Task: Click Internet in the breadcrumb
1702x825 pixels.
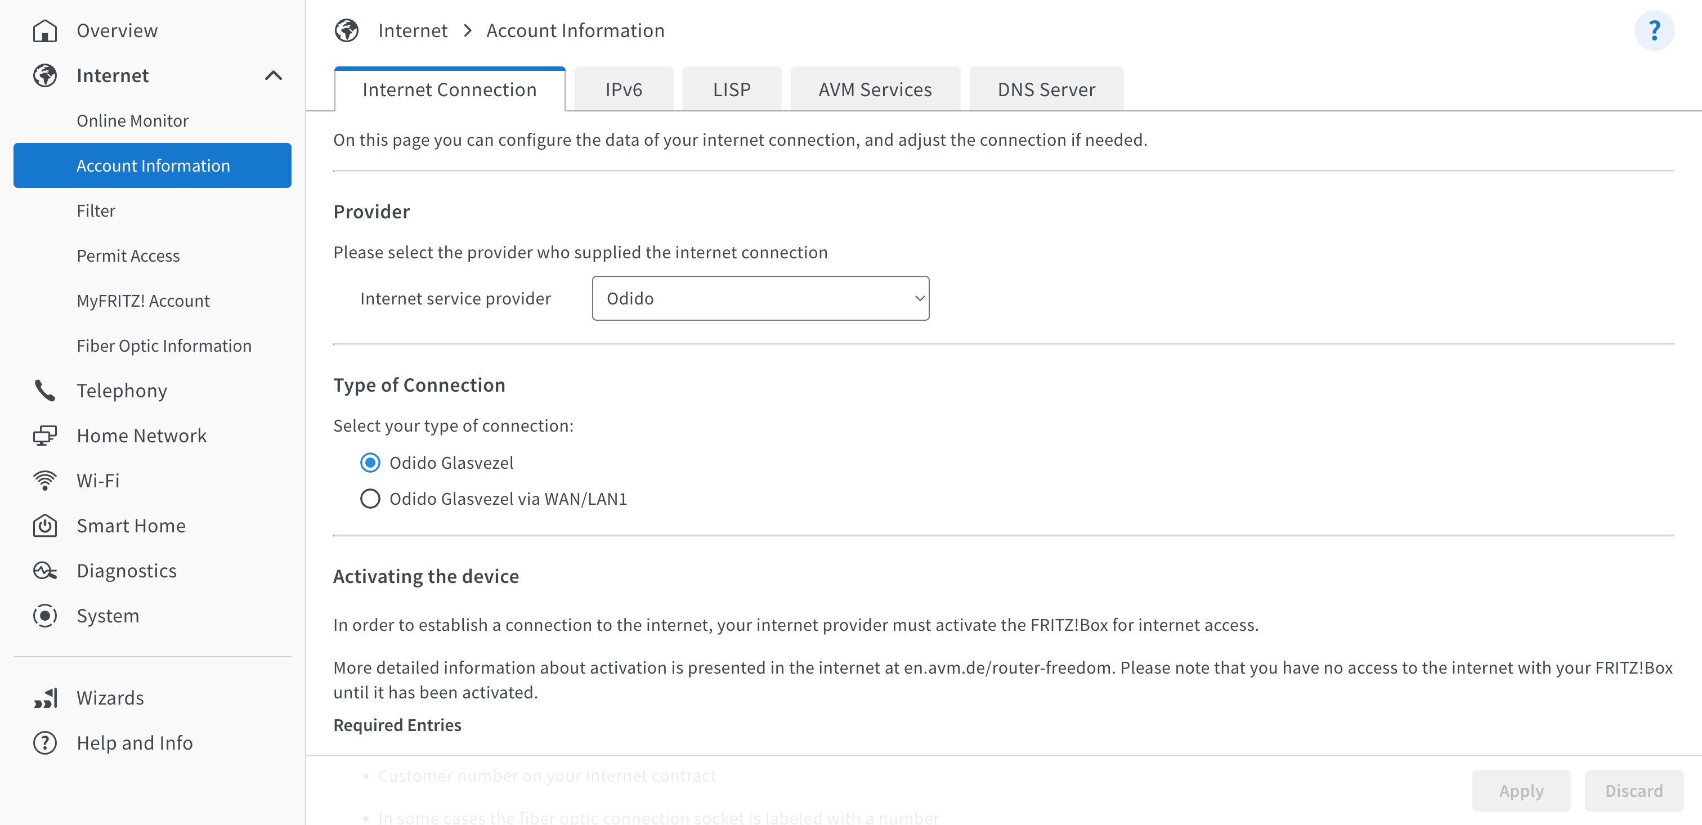Action: pos(413,30)
